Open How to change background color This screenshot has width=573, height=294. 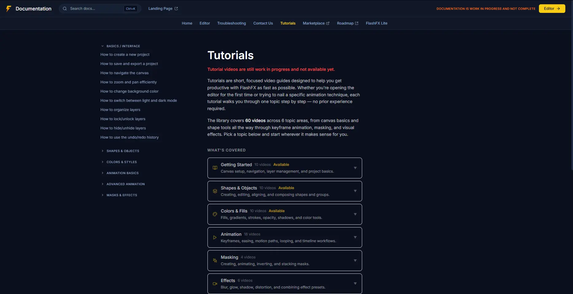click(130, 91)
